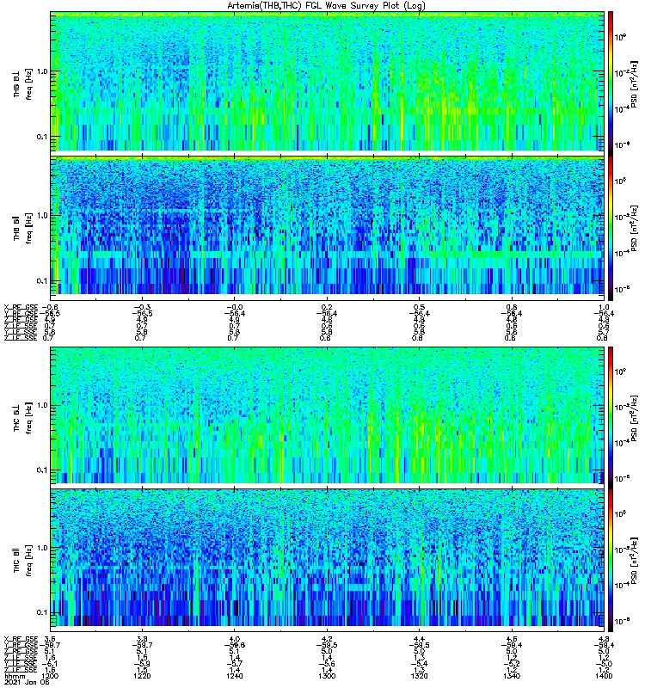Click the "1240" time axis label
The height and width of the screenshot is (688, 645).
(235, 676)
